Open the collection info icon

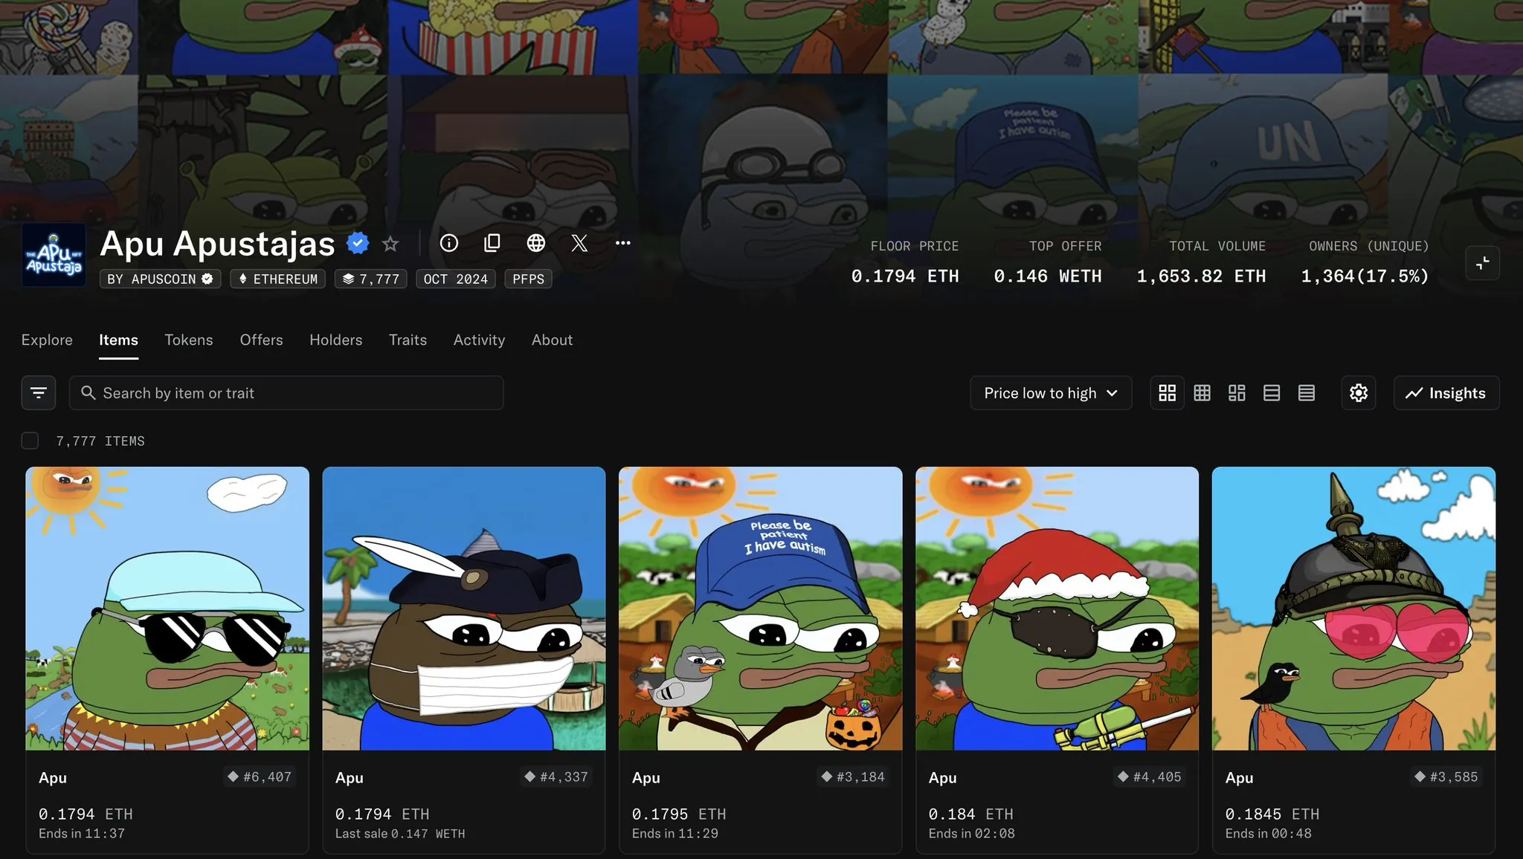[449, 243]
